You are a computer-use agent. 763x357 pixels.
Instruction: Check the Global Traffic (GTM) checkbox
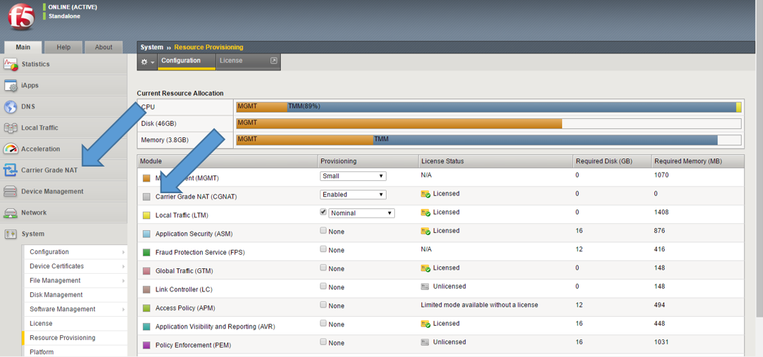[324, 268]
